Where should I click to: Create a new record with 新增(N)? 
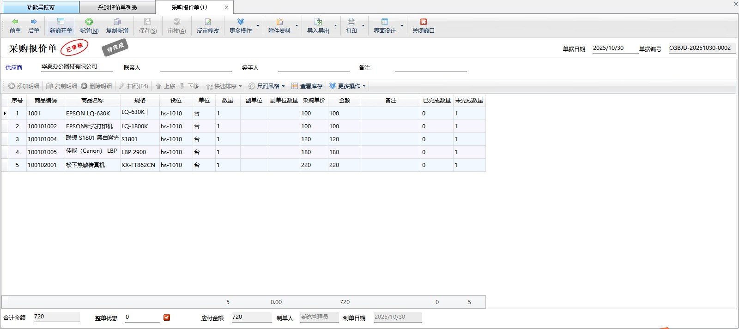(89, 25)
